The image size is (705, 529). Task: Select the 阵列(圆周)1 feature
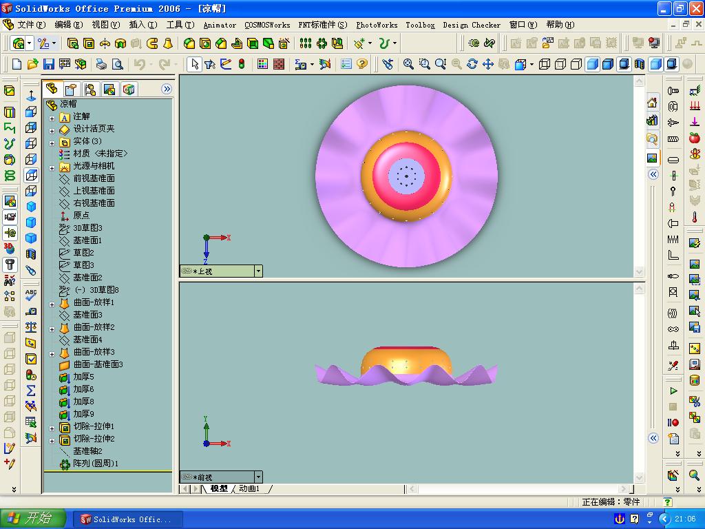pos(90,464)
